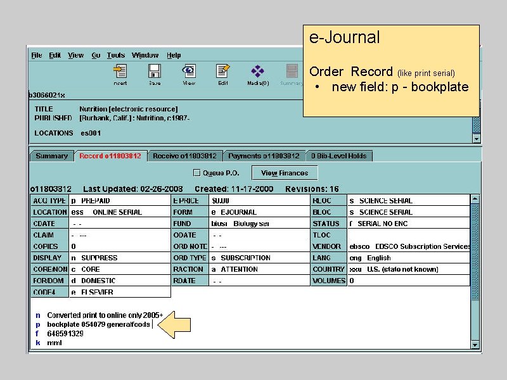Image resolution: width=507 pixels, height=380 pixels.
Task: Click the FORM field EJOURNAL
Action: [x=259, y=212]
